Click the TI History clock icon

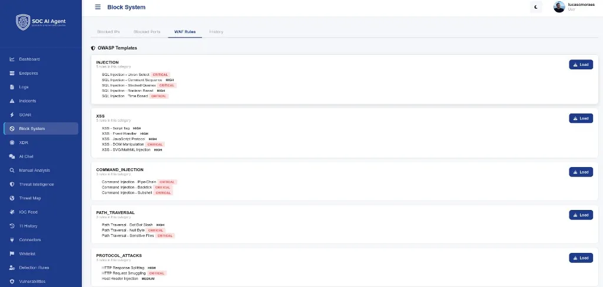pyautogui.click(x=12, y=226)
